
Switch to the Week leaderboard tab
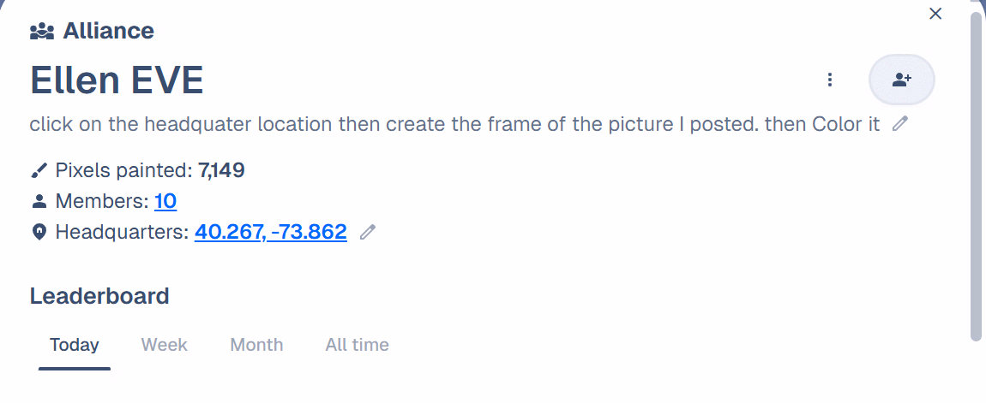(165, 345)
